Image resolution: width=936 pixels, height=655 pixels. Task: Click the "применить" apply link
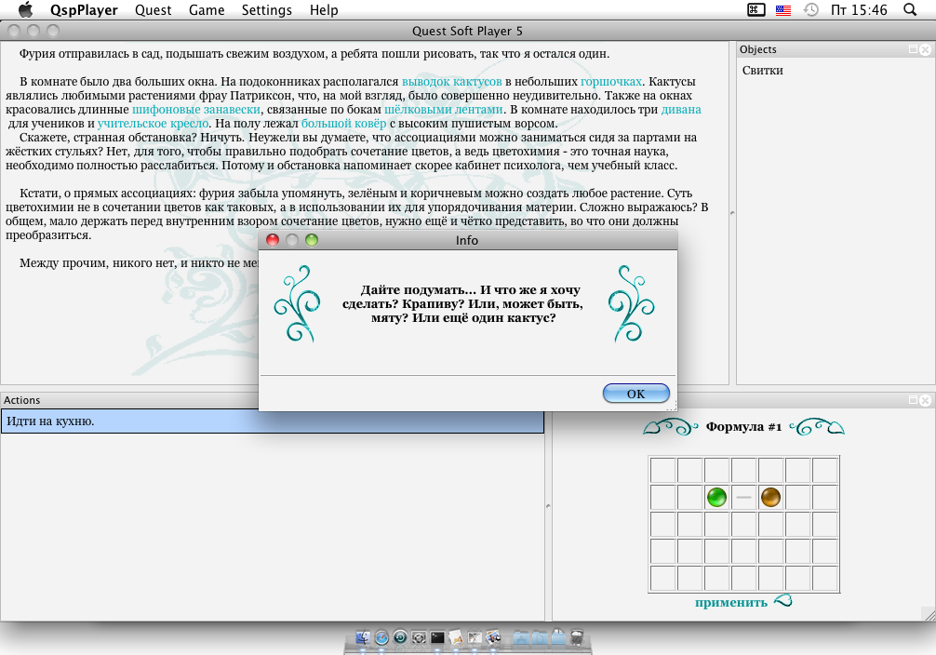[x=731, y=602]
